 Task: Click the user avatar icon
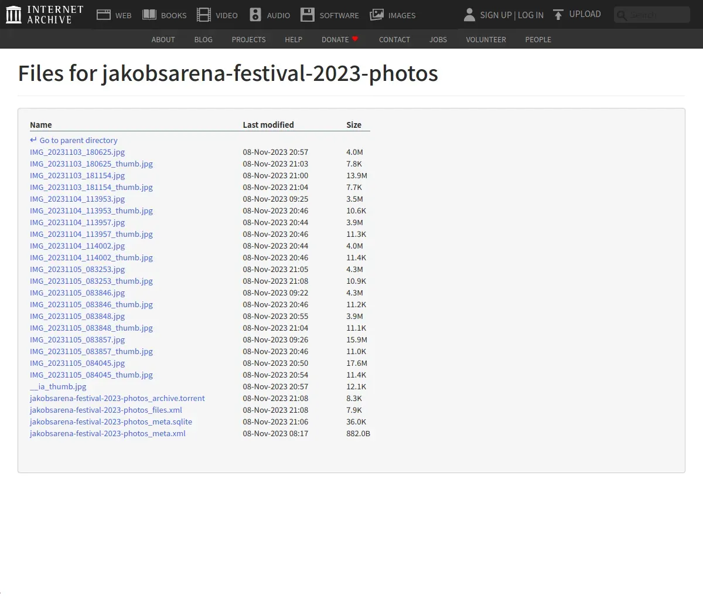coord(469,15)
